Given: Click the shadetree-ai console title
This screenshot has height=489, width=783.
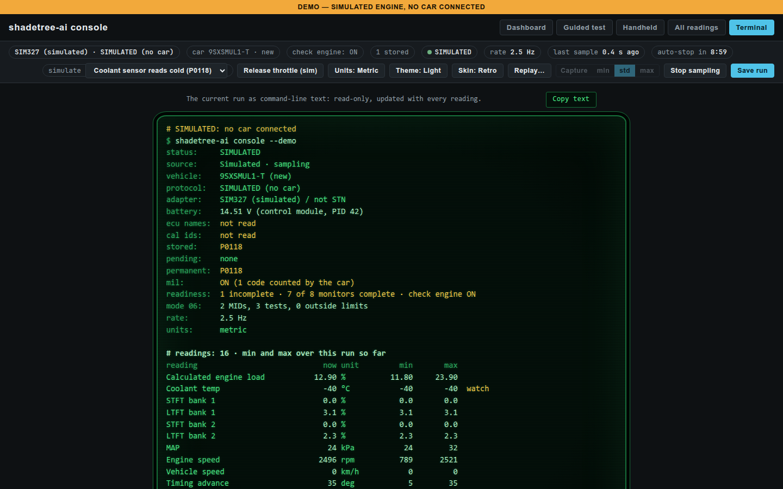Looking at the screenshot, I should (x=58, y=28).
